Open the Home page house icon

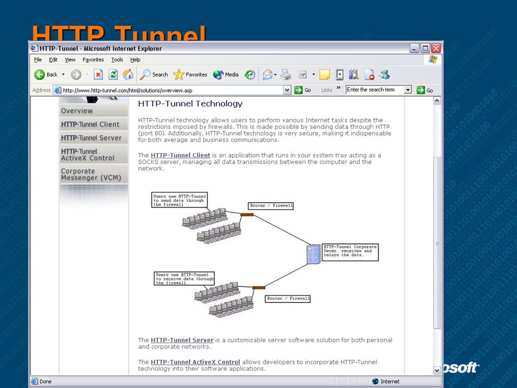coord(128,74)
